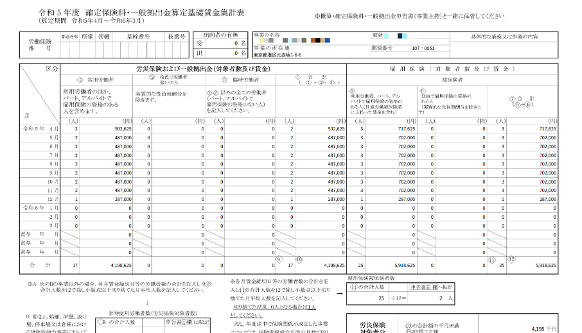Click the underlined note 切り捨てた結果、0人となる場合は1人
The height and width of the screenshot is (333, 582).
[274, 307]
